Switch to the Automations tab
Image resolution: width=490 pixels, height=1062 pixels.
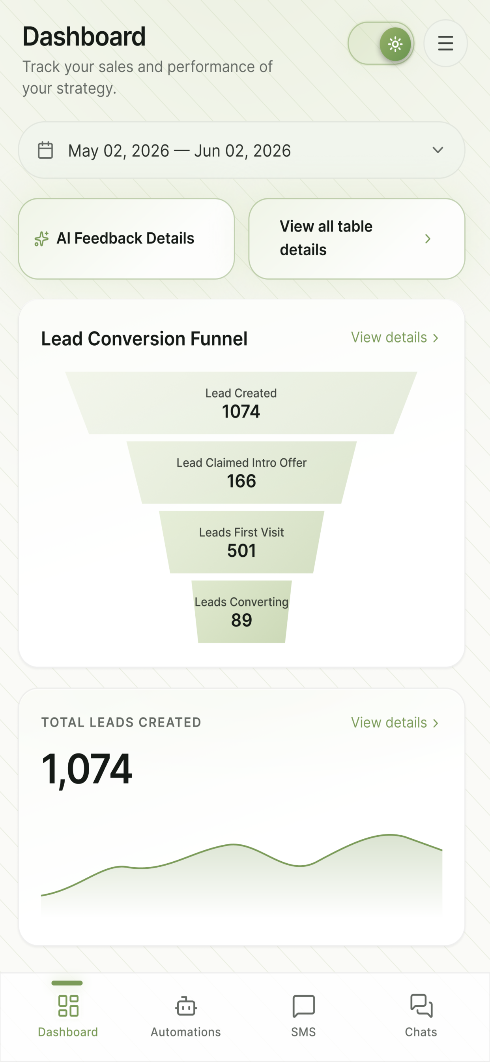click(186, 1016)
